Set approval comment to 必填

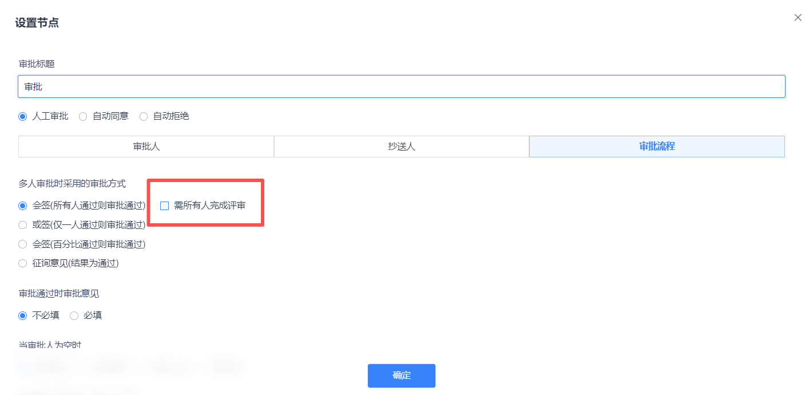74,315
